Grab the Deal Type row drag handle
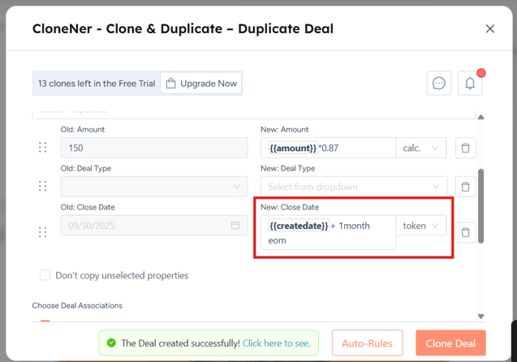Image resolution: width=517 pixels, height=362 pixels. tap(43, 187)
